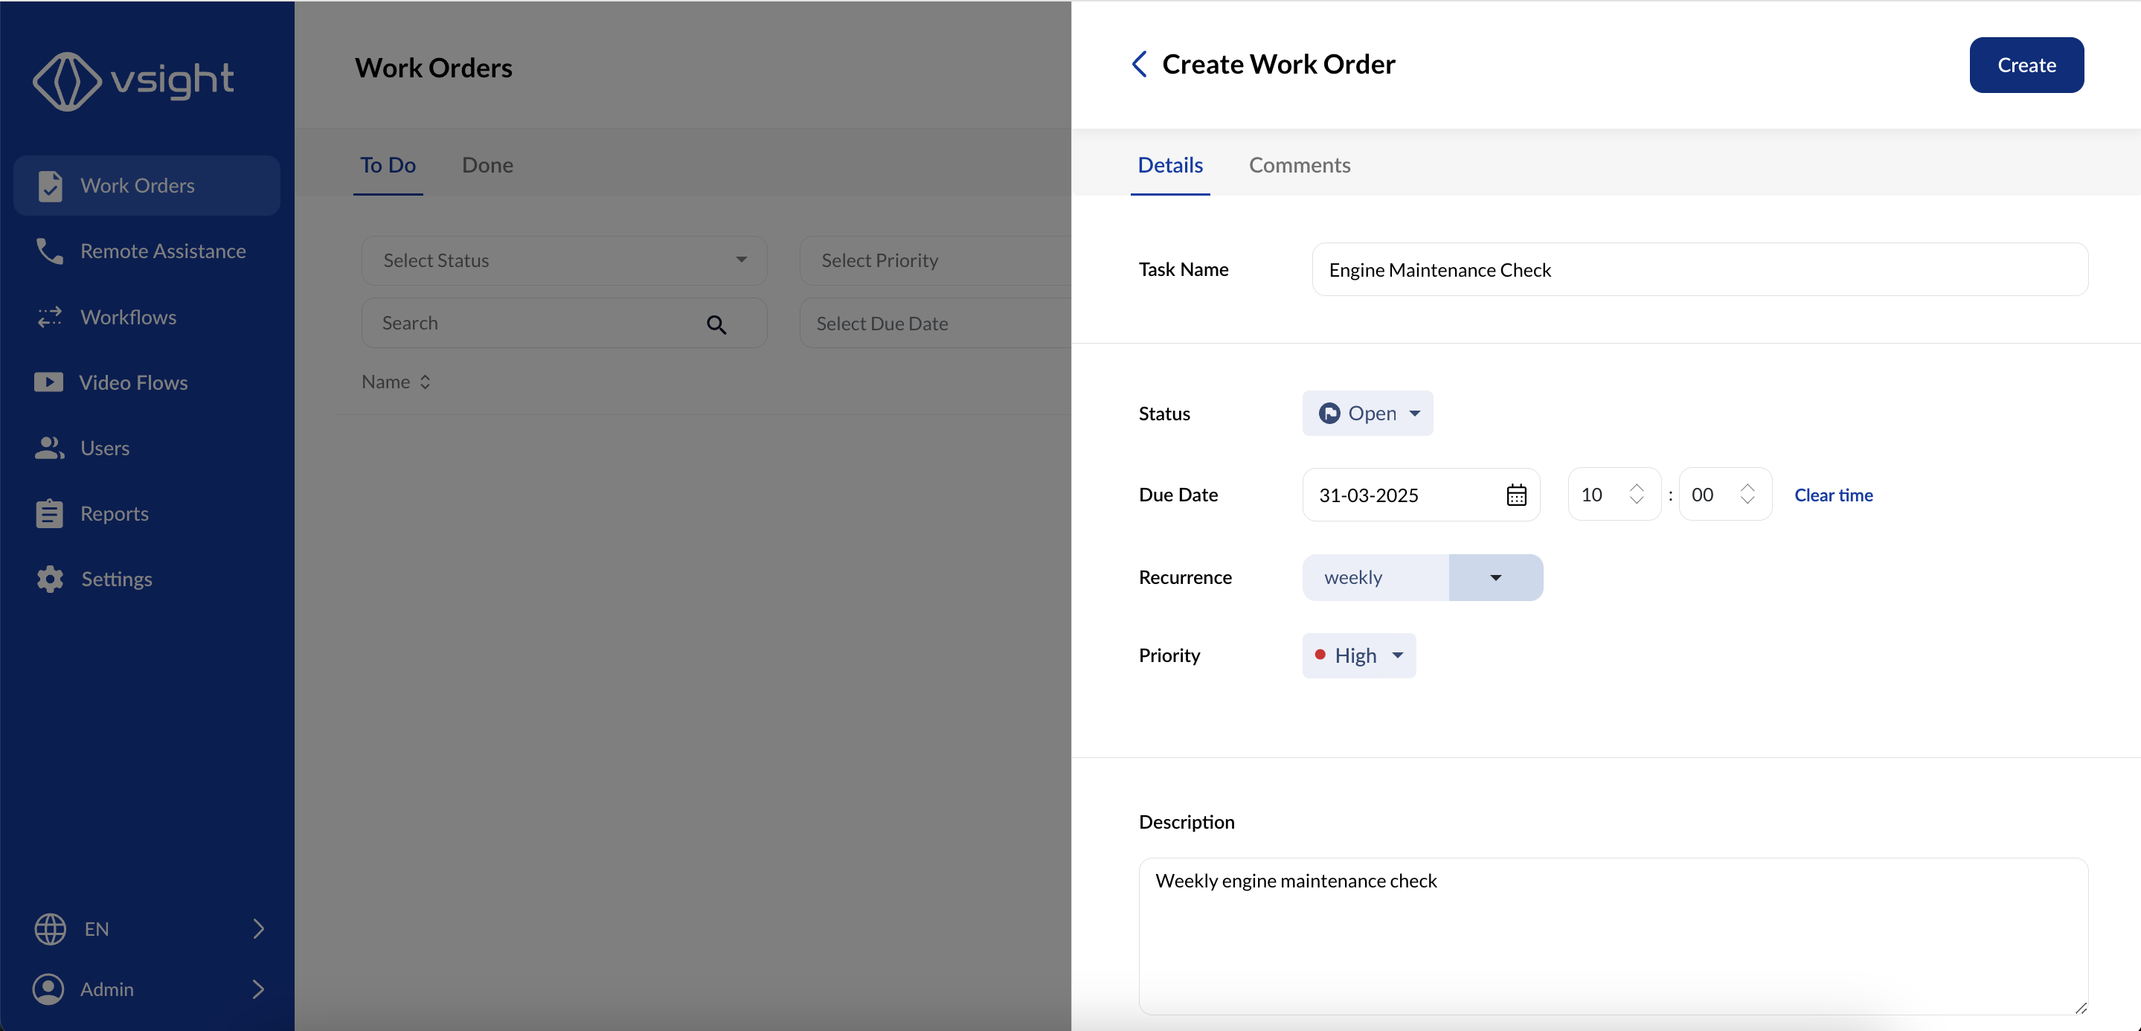Click the Remote Assistance phone icon
The height and width of the screenshot is (1031, 2141).
tap(49, 251)
